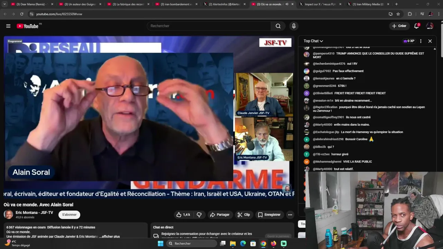
Task: Launch File Explorer from taskbar
Action: tap(233, 243)
